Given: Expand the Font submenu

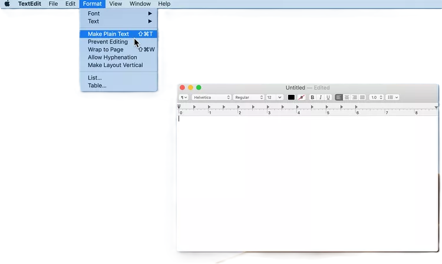Looking at the screenshot, I should [x=118, y=14].
